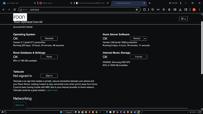Click the link chain extension icon
This screenshot has height=114, width=203.
[x=158, y=10]
